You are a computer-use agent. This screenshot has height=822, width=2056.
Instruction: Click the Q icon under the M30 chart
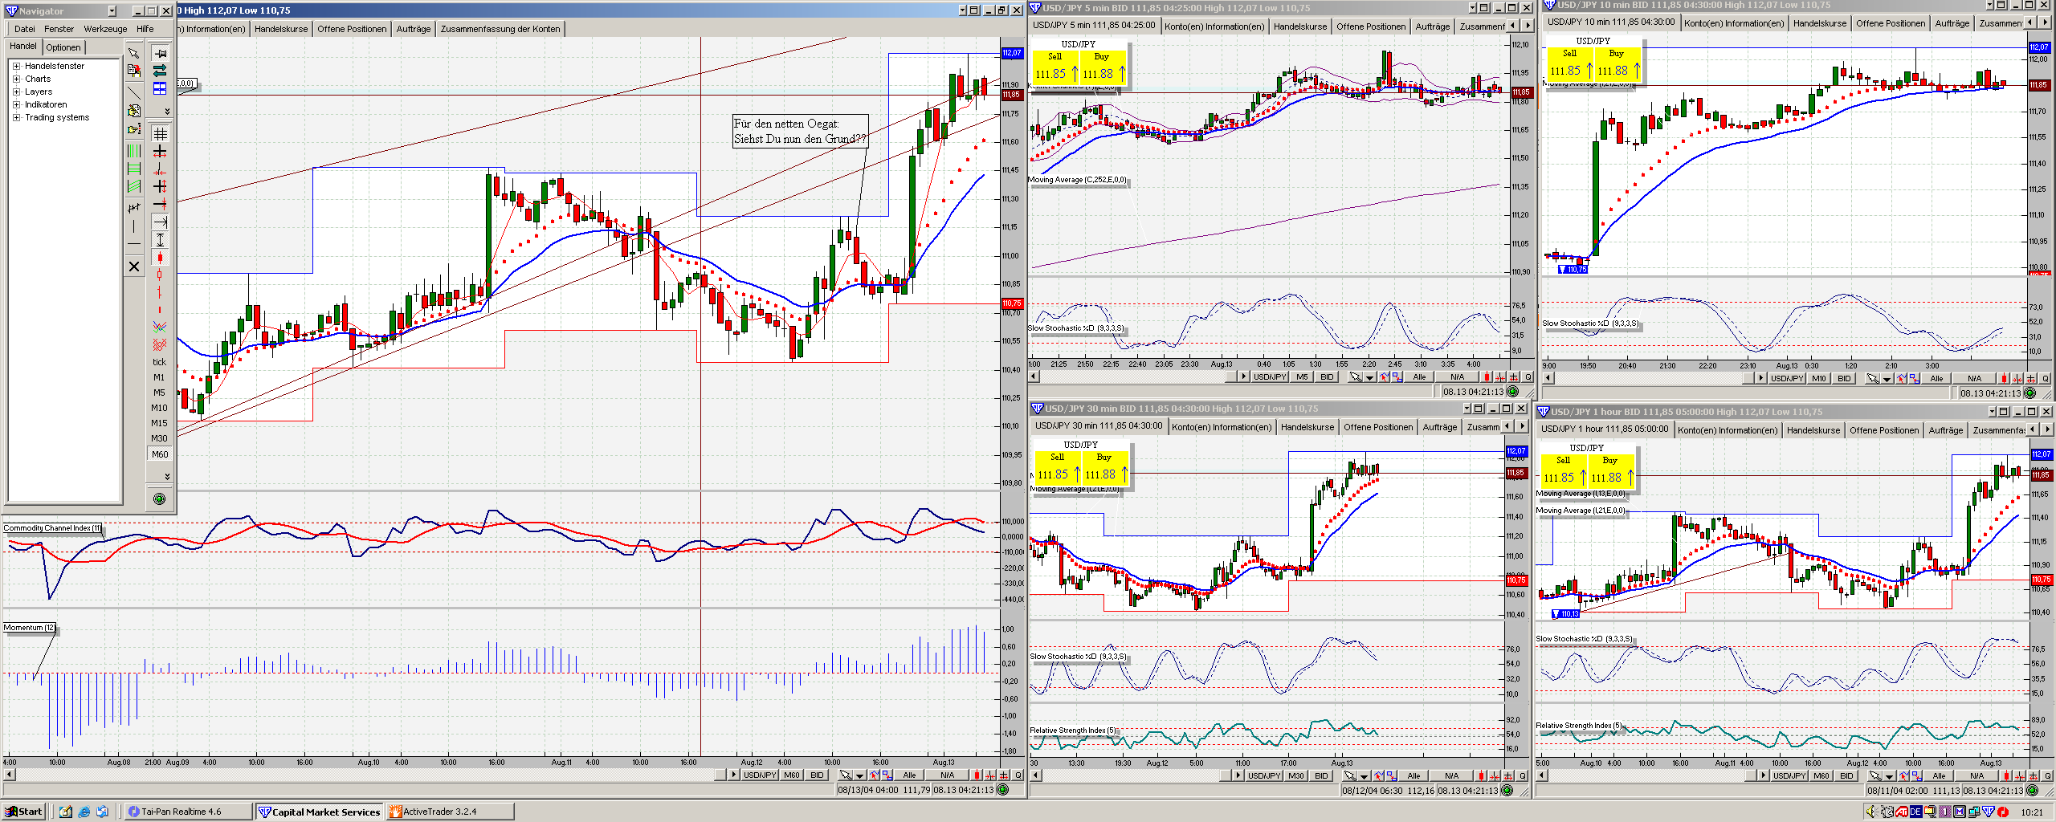[x=1521, y=776]
